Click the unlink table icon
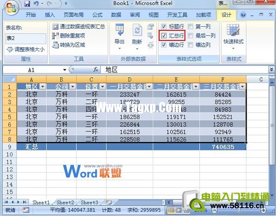Screen dimensions: 276x216 coord(150,45)
